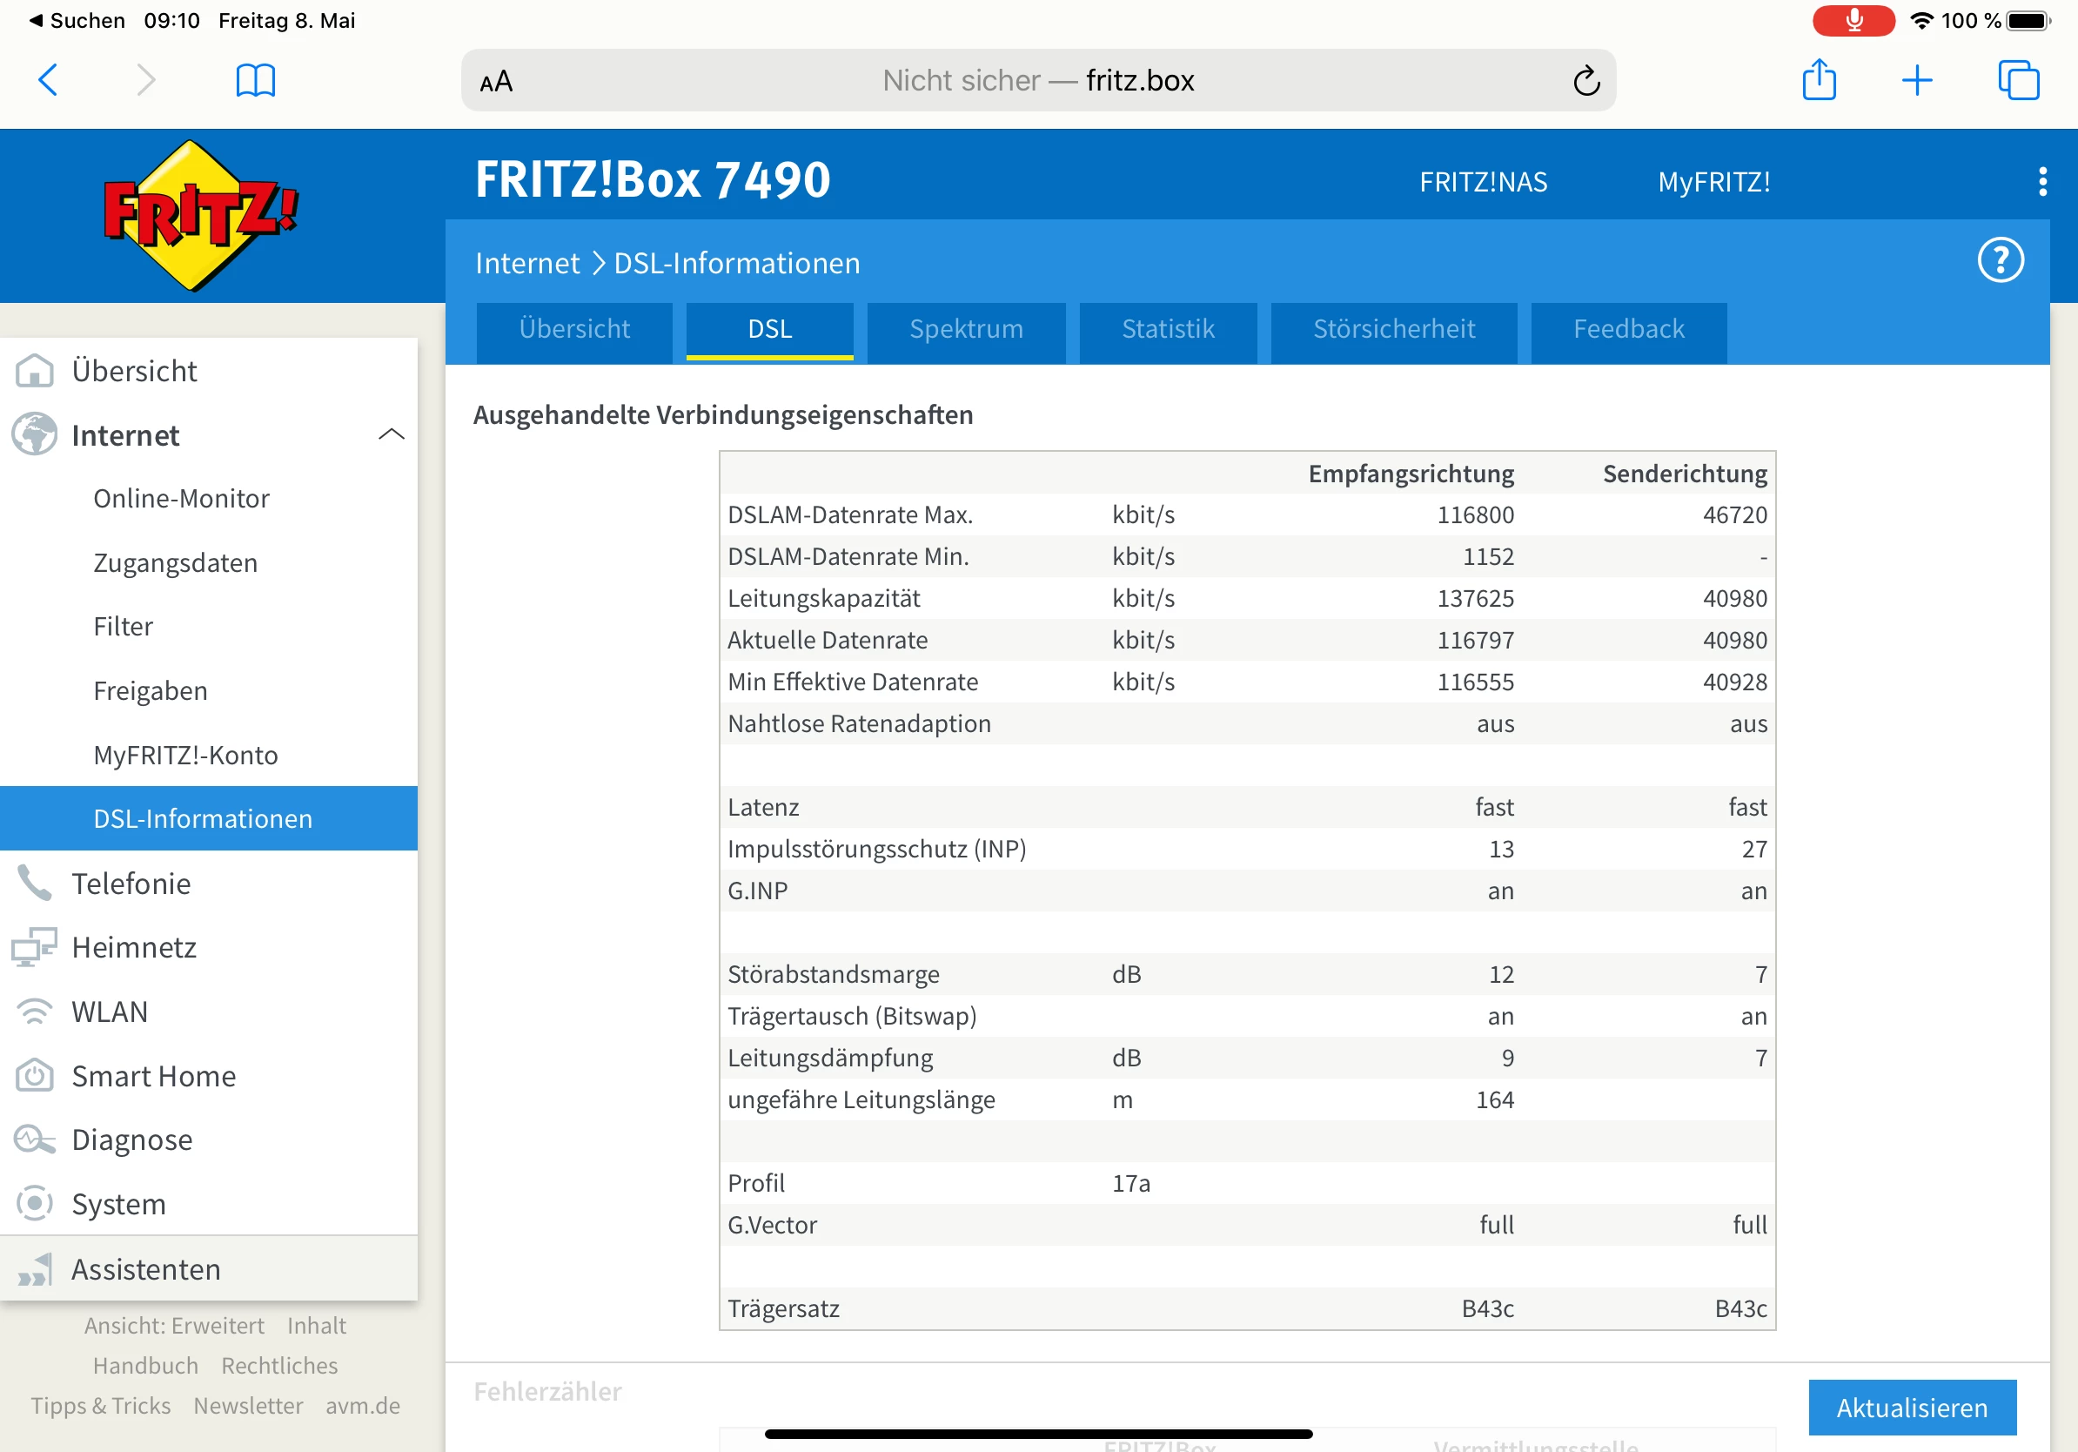Collapse the Internet menu section chevron
This screenshot has height=1452, width=2078.
(x=391, y=435)
